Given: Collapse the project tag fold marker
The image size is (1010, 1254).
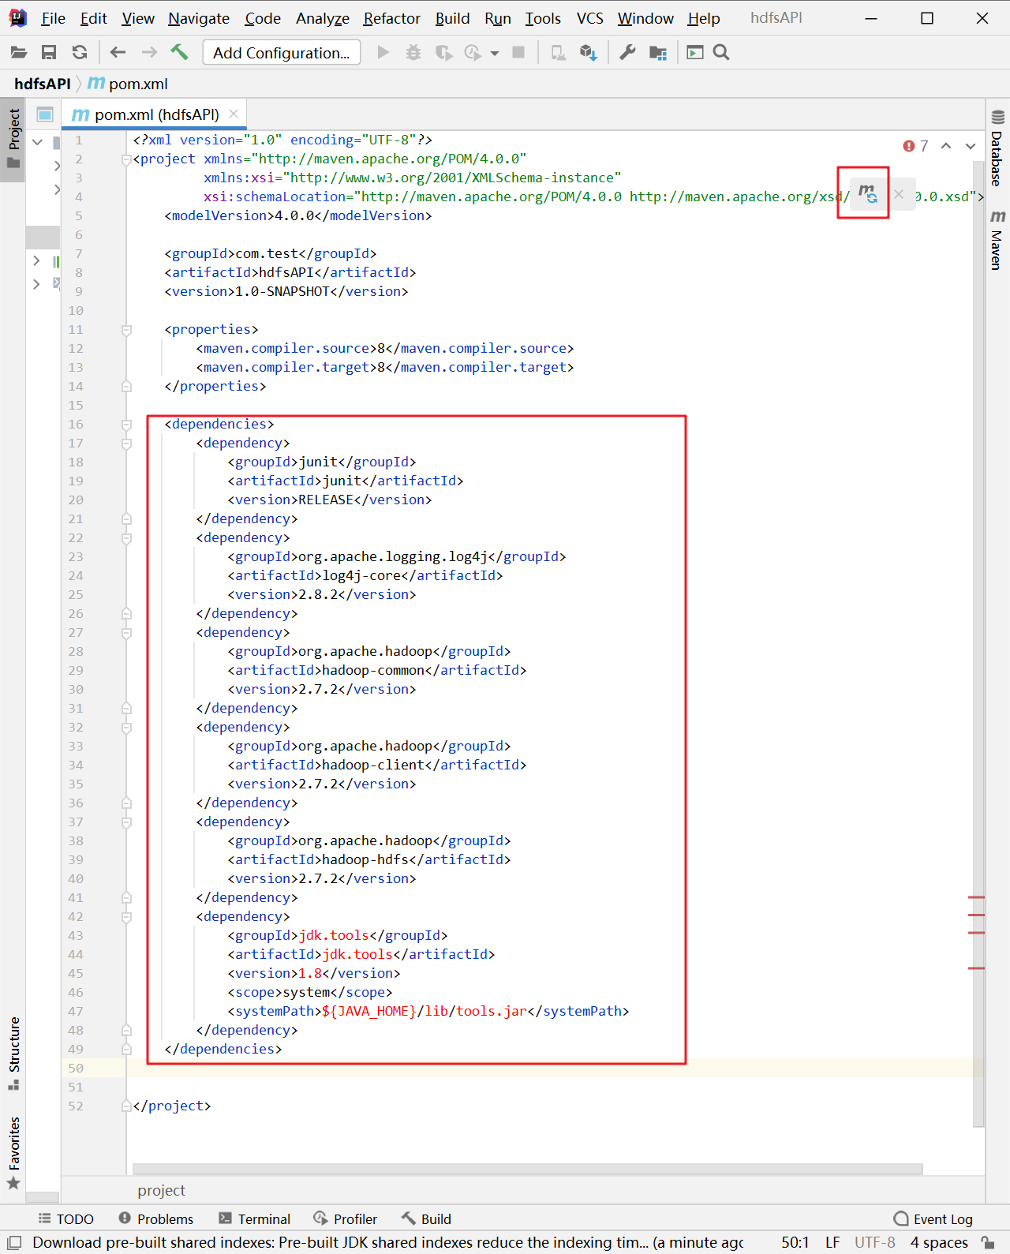Looking at the screenshot, I should pyautogui.click(x=126, y=160).
